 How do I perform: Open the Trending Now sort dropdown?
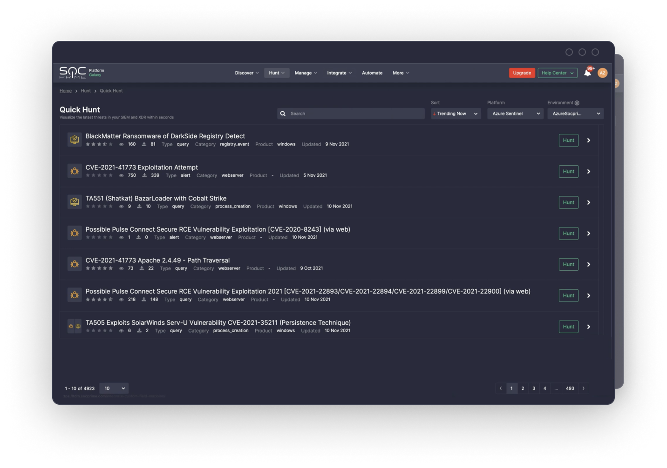click(456, 114)
